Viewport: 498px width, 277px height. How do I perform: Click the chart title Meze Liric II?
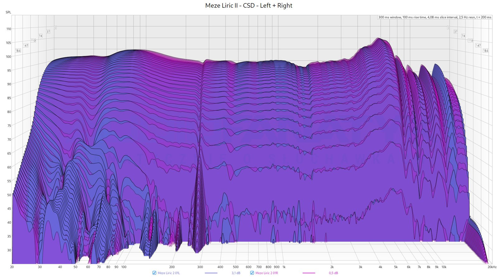point(249,6)
